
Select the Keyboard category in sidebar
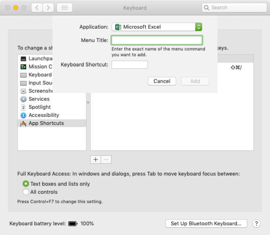(35, 75)
